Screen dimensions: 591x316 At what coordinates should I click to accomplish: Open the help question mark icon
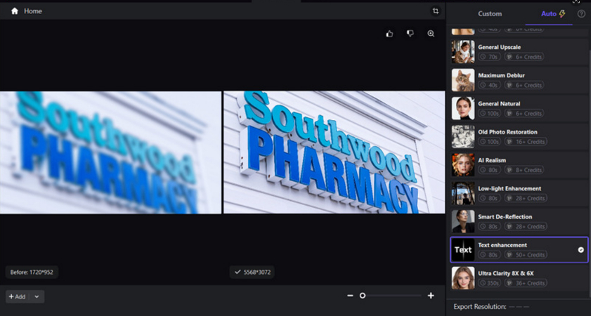pos(581,14)
